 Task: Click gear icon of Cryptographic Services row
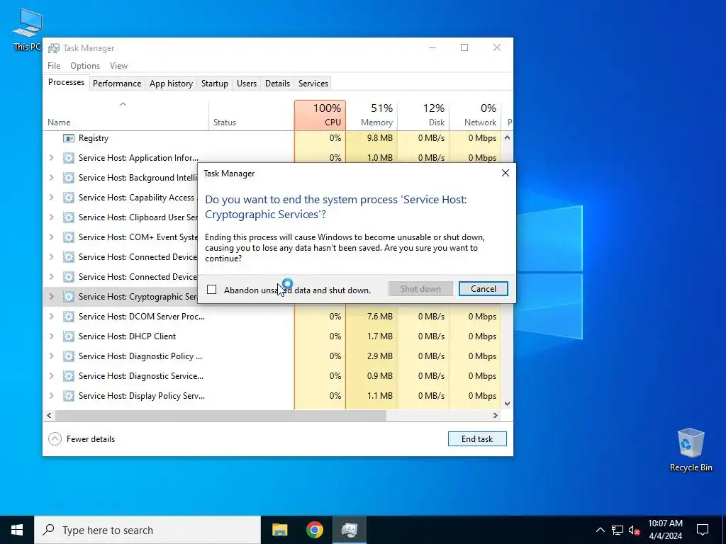(x=69, y=297)
